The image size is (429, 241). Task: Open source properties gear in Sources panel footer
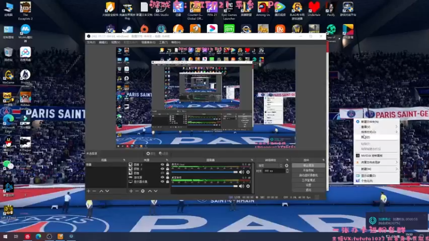click(x=143, y=191)
